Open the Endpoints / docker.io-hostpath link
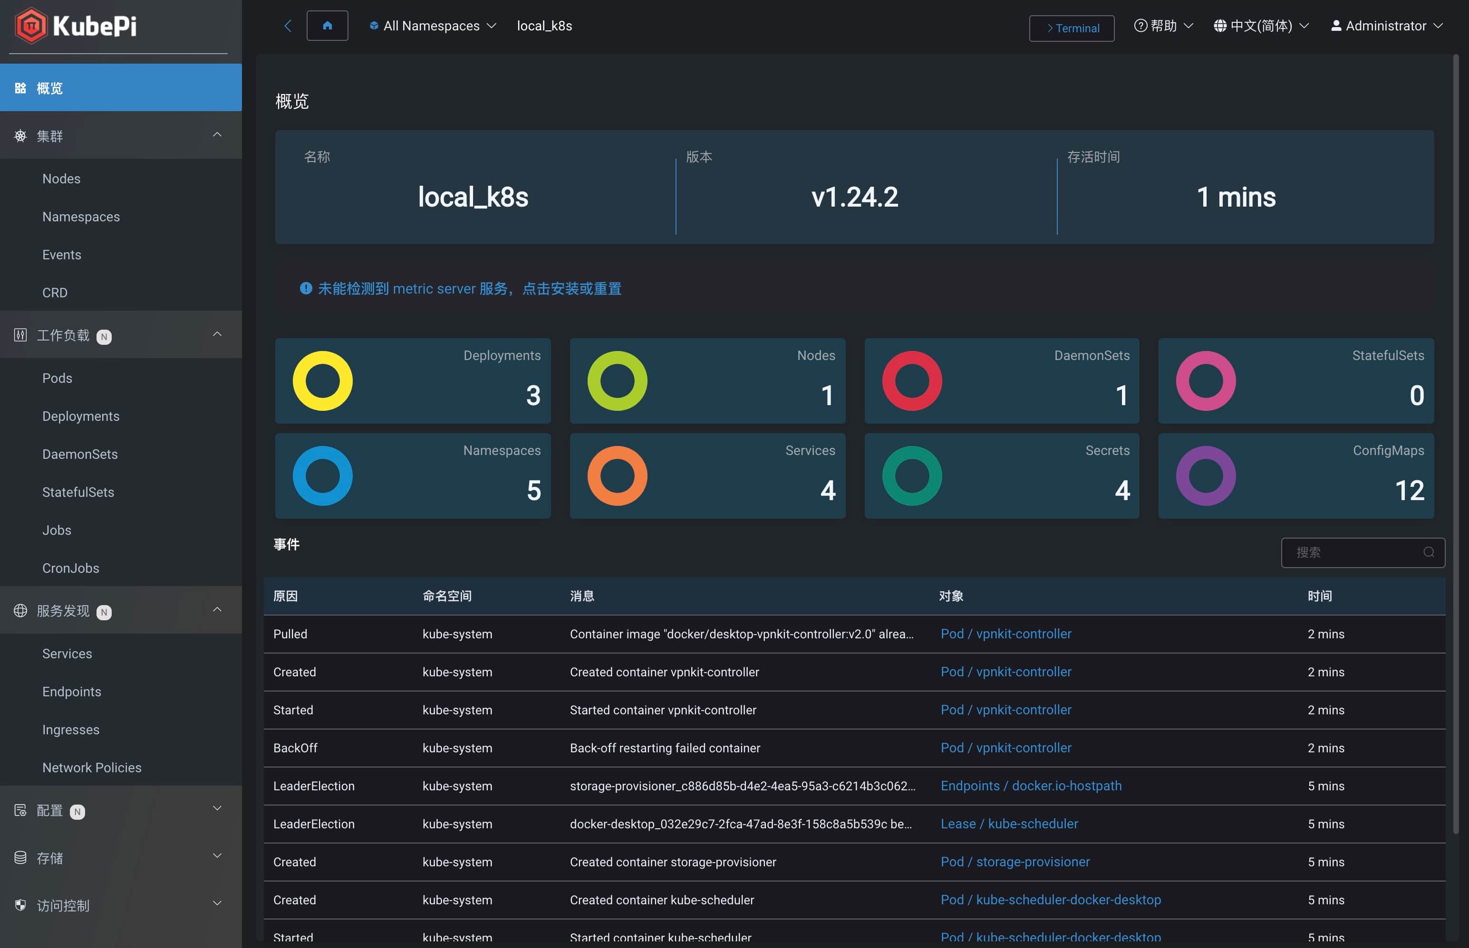The image size is (1469, 948). [x=1030, y=786]
